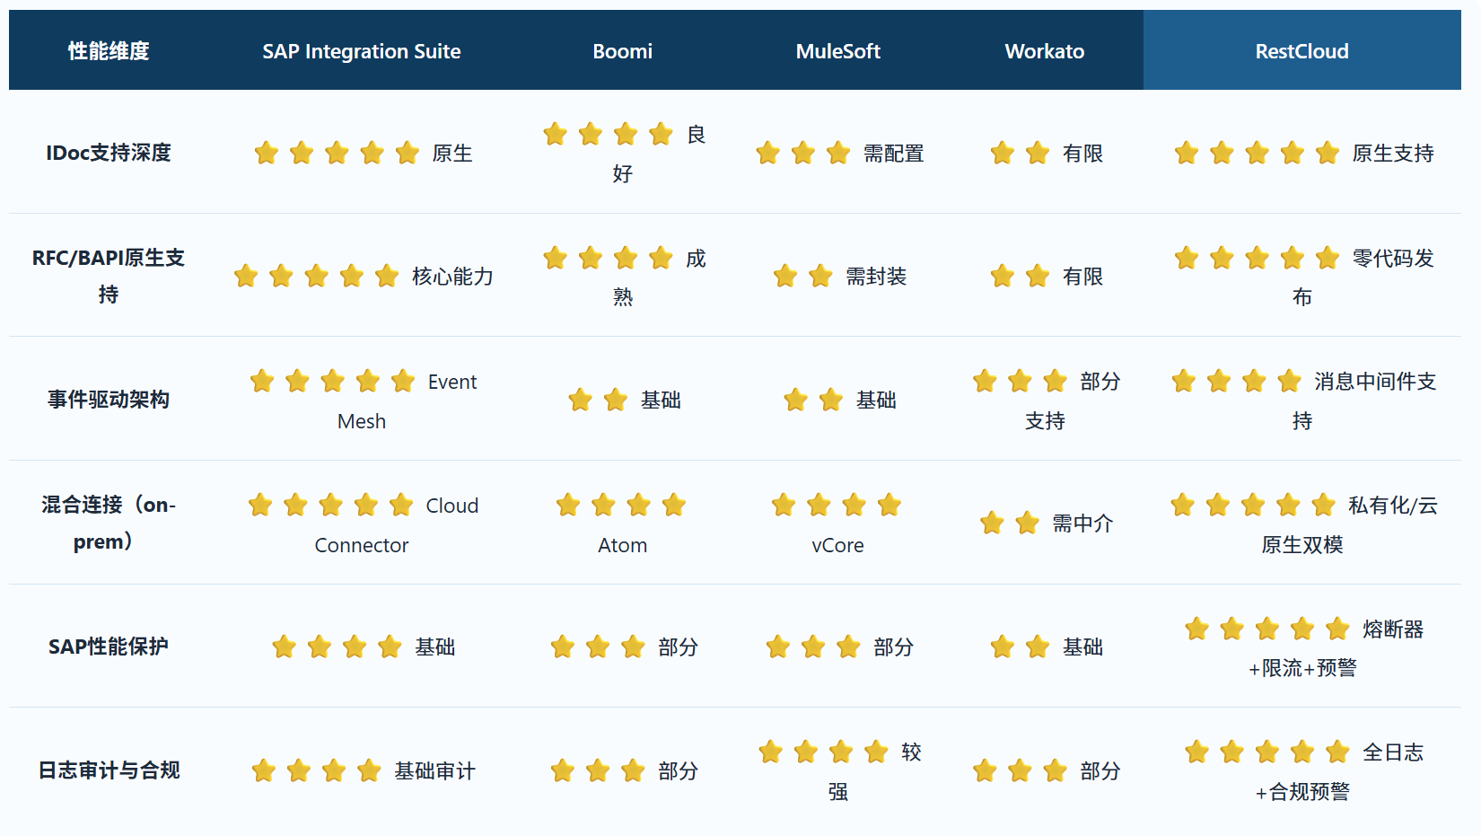Click the 性能维度 header cell

coord(109,51)
